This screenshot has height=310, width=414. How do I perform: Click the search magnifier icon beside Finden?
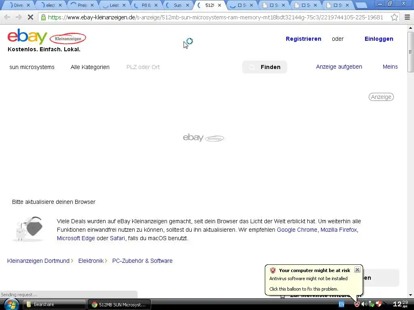252,67
